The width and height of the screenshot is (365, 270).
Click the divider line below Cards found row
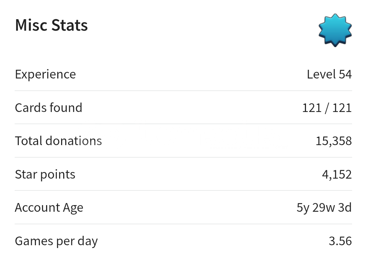[x=183, y=124]
